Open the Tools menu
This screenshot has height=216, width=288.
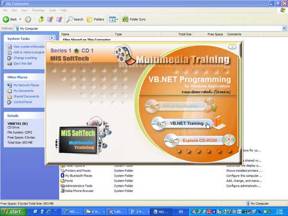(x=52, y=10)
